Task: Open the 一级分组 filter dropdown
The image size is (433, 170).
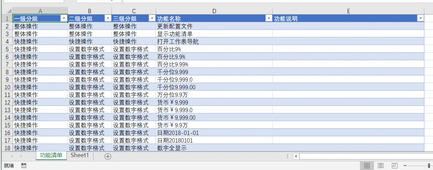Action: pos(64,19)
